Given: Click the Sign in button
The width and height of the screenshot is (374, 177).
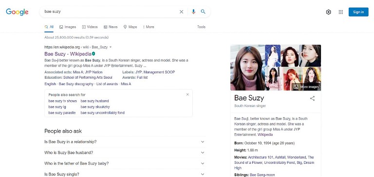Looking at the screenshot, I should click(x=358, y=12).
